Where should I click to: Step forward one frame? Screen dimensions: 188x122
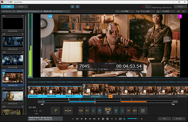point(90,119)
